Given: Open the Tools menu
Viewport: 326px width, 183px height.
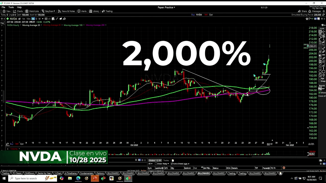Looking at the screenshot, I should [11, 7].
